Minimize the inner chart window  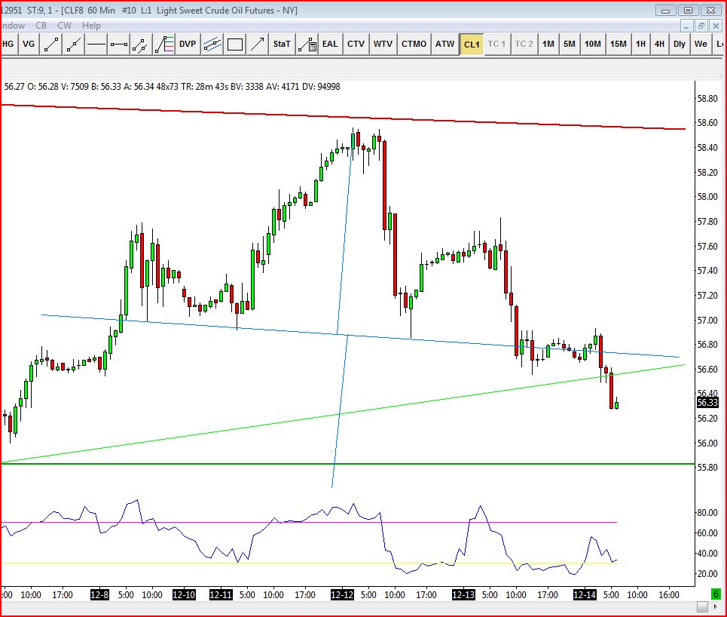[686, 26]
